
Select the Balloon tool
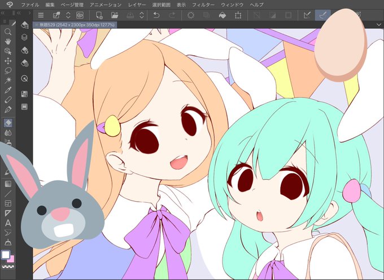coord(8,232)
